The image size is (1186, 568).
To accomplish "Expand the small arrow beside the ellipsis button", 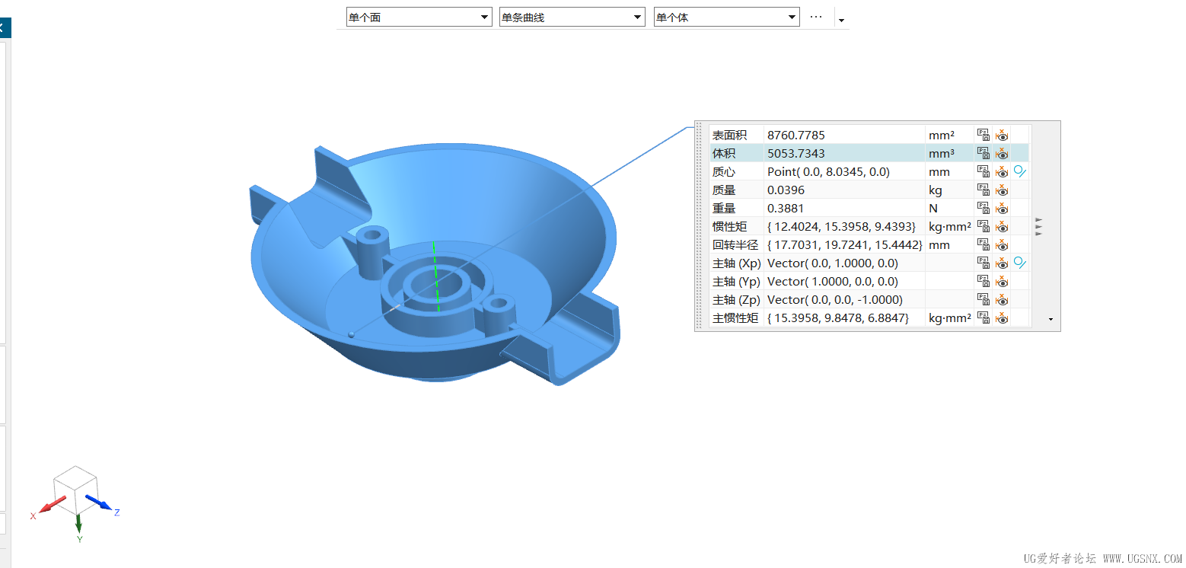I will pos(841,19).
